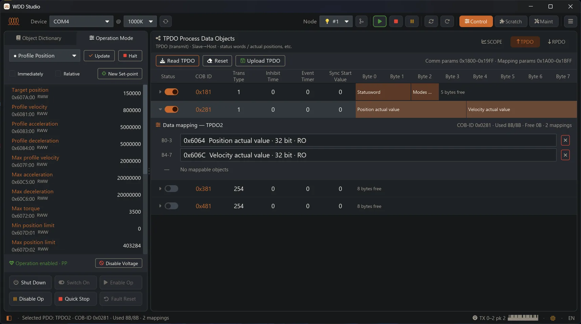Expand the 0x481 TPDO row
The height and width of the screenshot is (324, 581).
pos(160,206)
